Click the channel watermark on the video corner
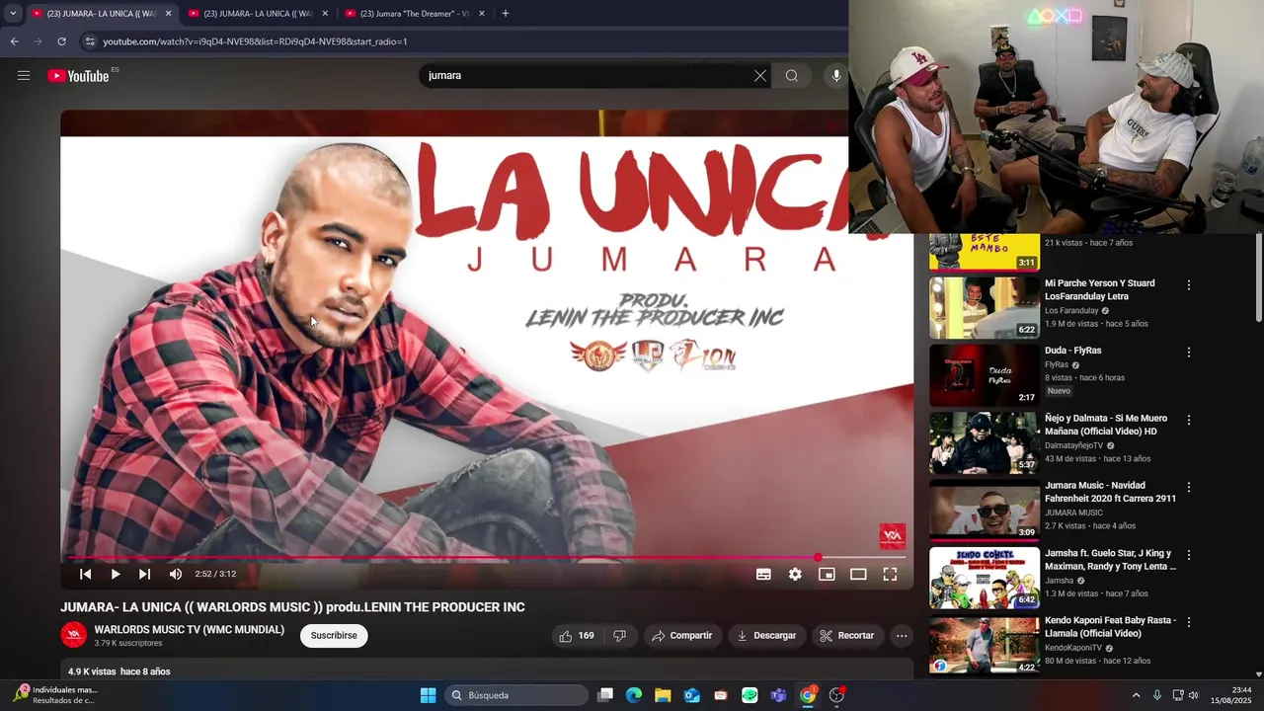The width and height of the screenshot is (1264, 711). tap(893, 536)
